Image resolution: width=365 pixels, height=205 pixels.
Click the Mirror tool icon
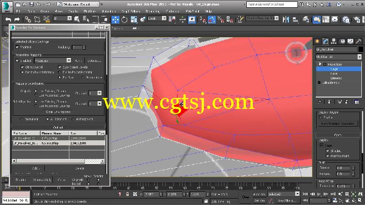tap(286, 20)
